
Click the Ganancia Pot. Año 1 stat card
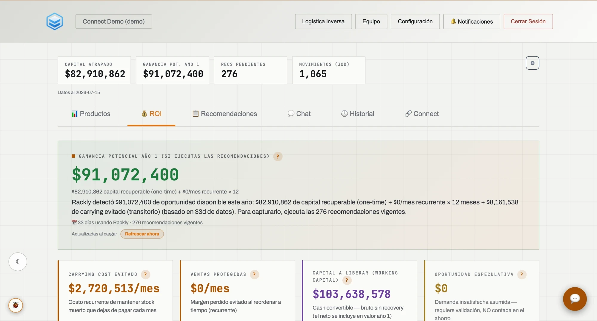173,70
